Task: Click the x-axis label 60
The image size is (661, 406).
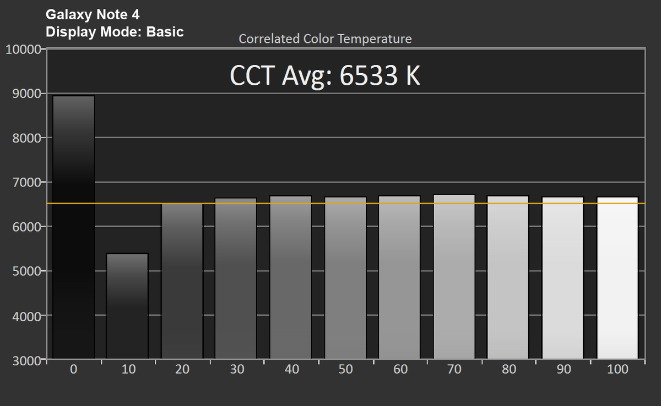Action: click(x=400, y=370)
